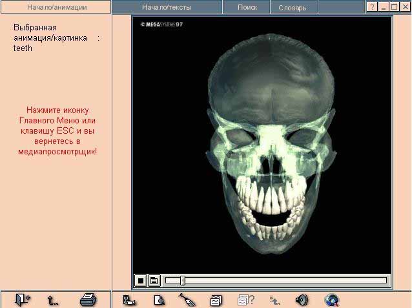Screen dimensions: 412x308
Task: Click the grayed pages with question mark icon
Action: point(245,300)
